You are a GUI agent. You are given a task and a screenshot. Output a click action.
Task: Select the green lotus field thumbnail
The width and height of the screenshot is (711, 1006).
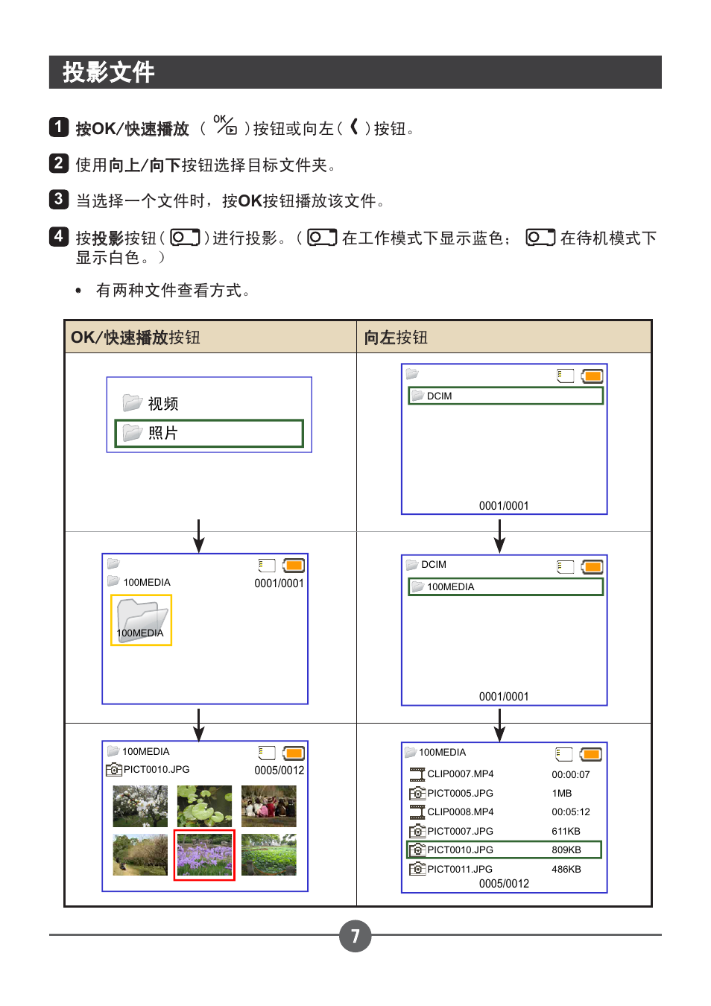pos(269,855)
